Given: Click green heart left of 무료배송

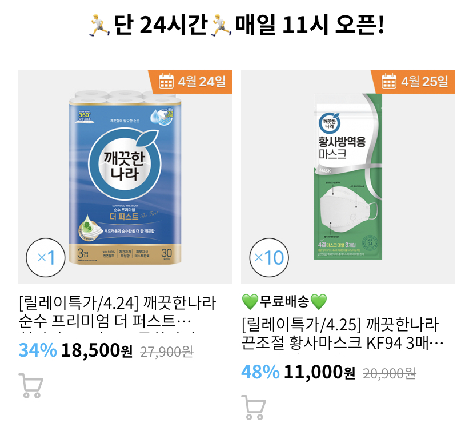Looking at the screenshot, I should point(250,300).
